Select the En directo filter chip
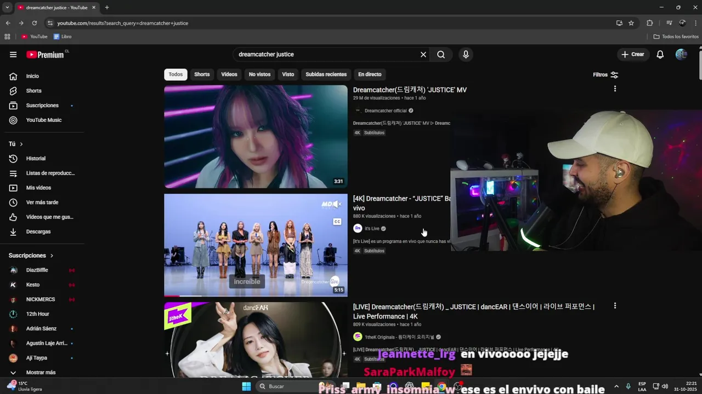This screenshot has width=702, height=394. [370, 74]
